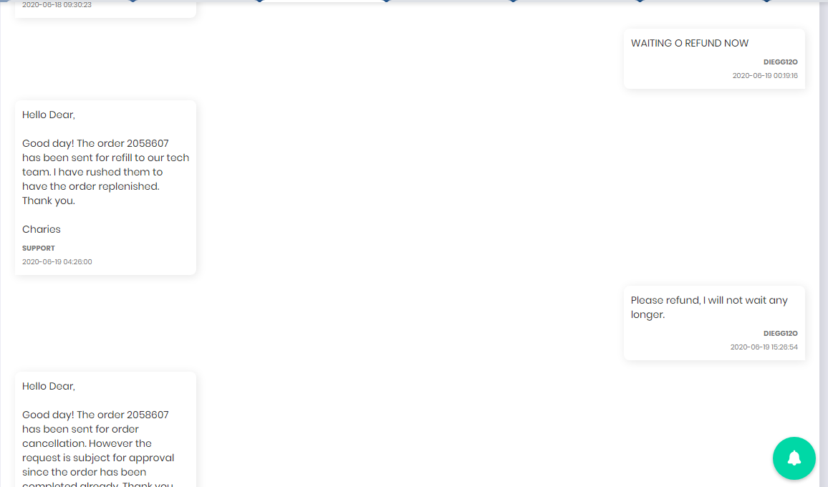Click 'Hello Dear,' greeting in the cancellation message

point(49,386)
